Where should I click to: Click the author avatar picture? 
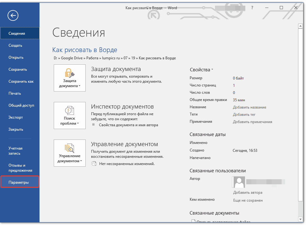(238, 182)
